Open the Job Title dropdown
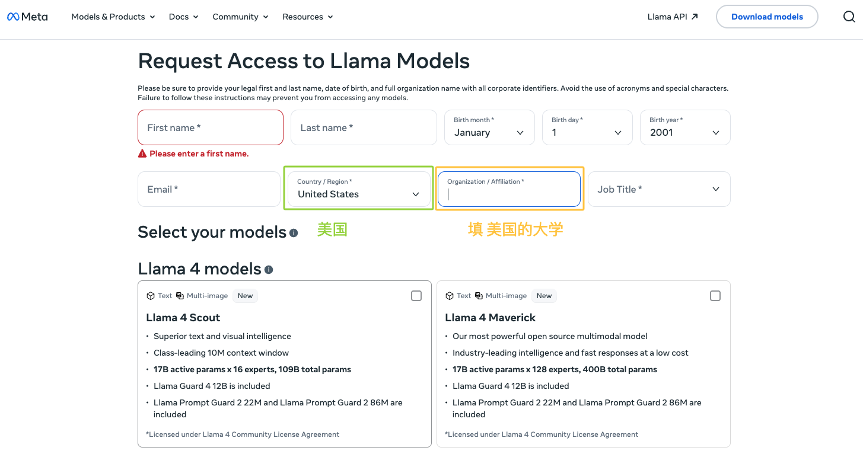The width and height of the screenshot is (863, 457). (659, 189)
